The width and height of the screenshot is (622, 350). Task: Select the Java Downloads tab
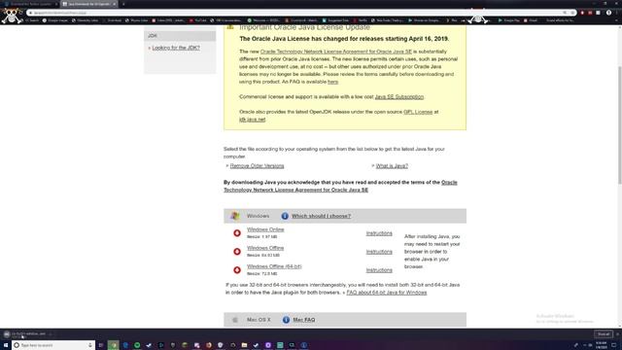pos(88,4)
